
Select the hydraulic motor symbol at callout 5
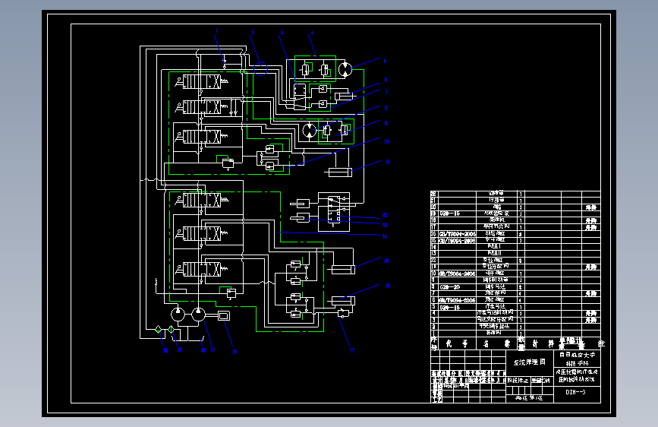(x=345, y=70)
